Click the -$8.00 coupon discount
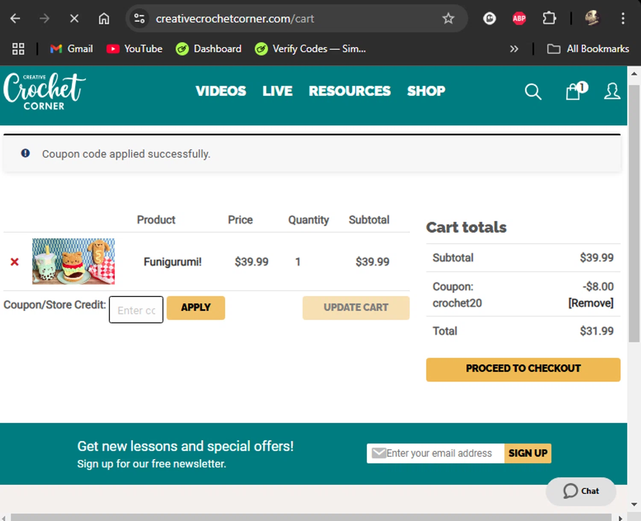This screenshot has width=641, height=521. 598,286
